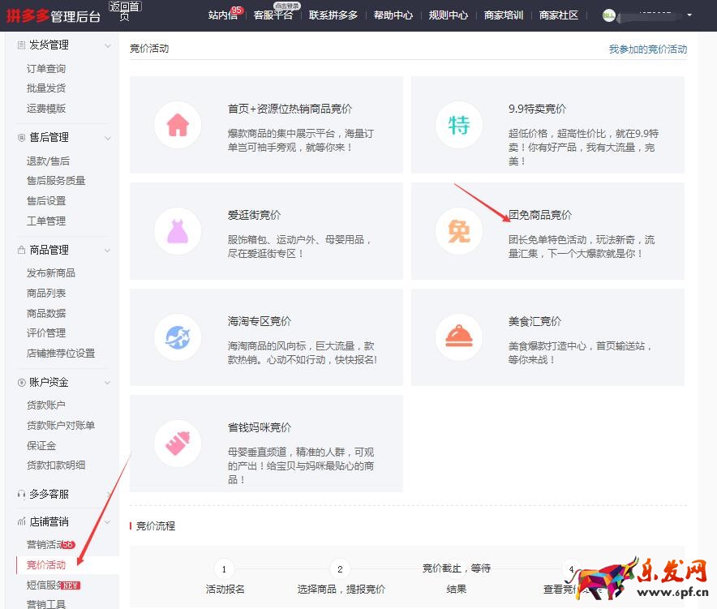
Task: Open 商家社区 from the top navigation
Action: point(558,15)
